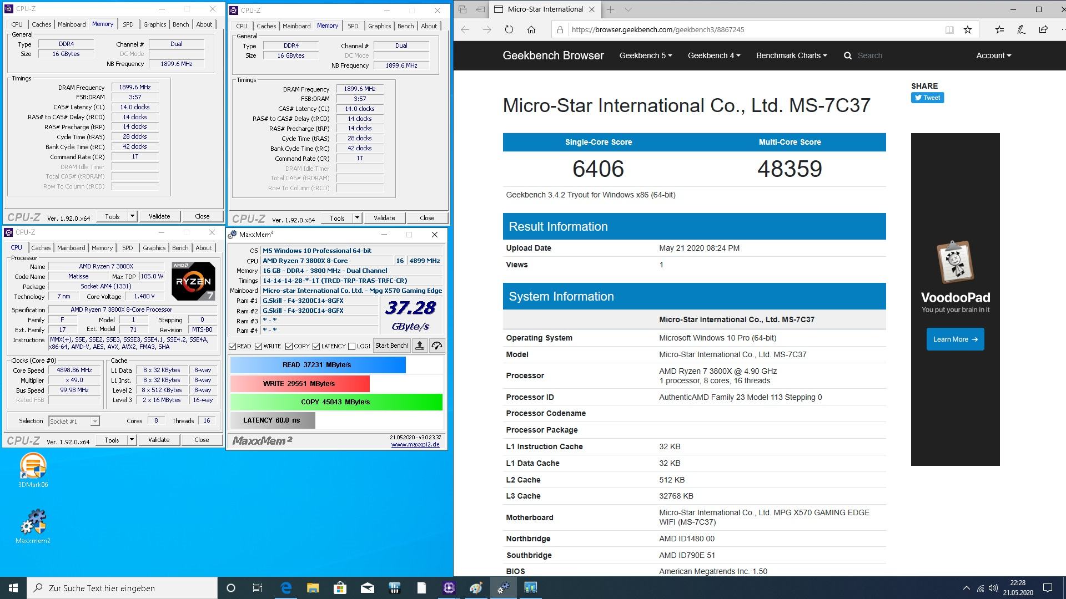Click the Multi-Core Score 48359
Image resolution: width=1066 pixels, height=599 pixels.
(790, 169)
